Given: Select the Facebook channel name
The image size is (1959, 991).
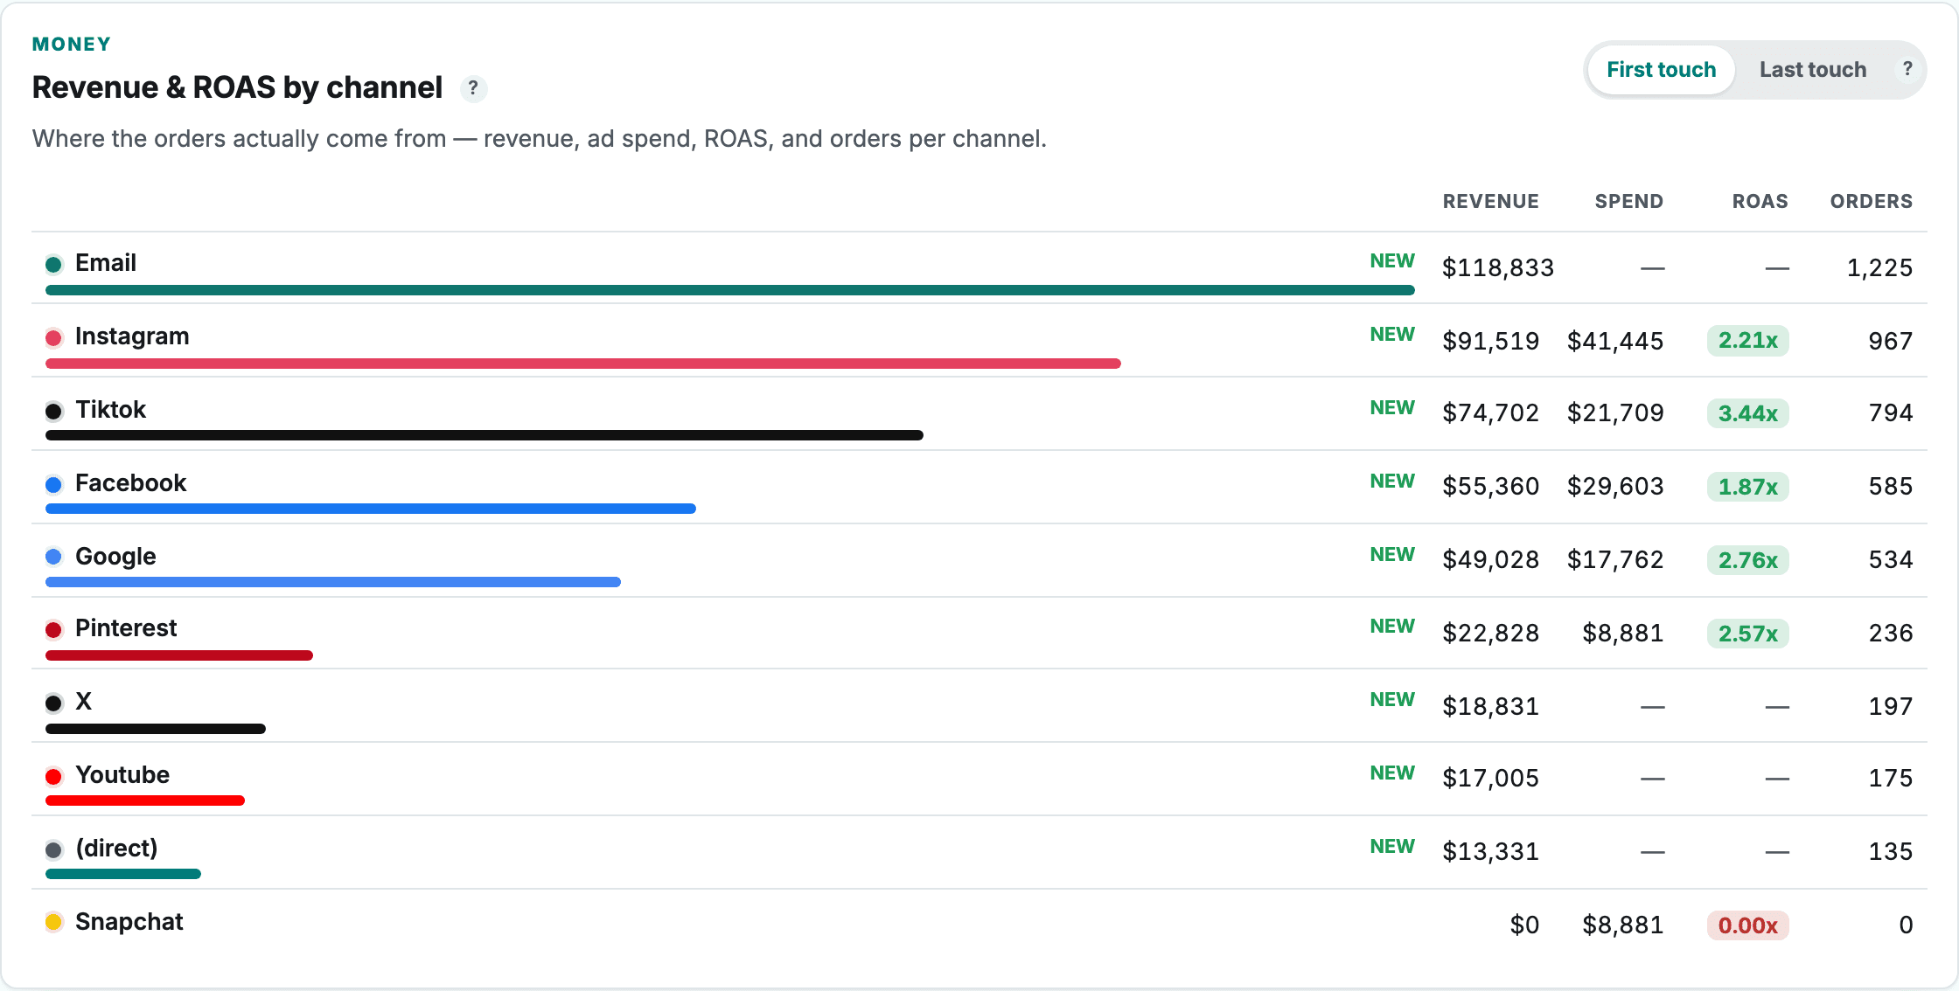Looking at the screenshot, I should tap(131, 483).
